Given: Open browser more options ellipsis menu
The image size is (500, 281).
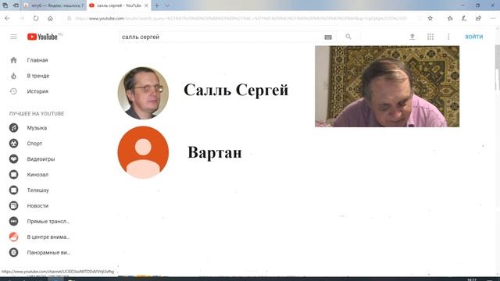Looking at the screenshot, I should 493,19.
